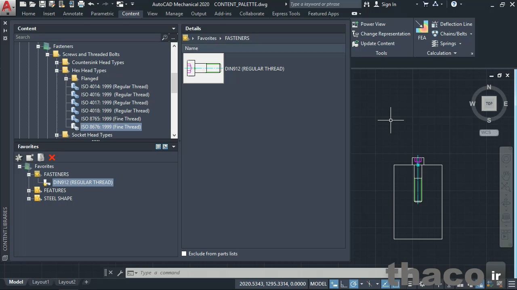Save the drawing with Save icon
Viewport: 517px width, 290px height.
tap(42, 4)
